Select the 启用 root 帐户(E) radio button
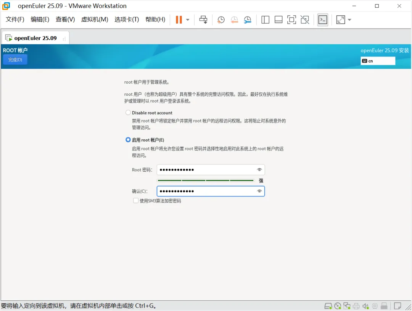Image resolution: width=412 pixels, height=311 pixels. (128, 140)
